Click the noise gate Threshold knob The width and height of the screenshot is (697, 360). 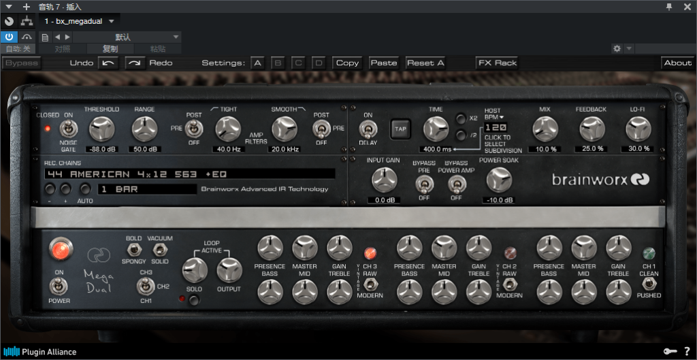pyautogui.click(x=102, y=129)
